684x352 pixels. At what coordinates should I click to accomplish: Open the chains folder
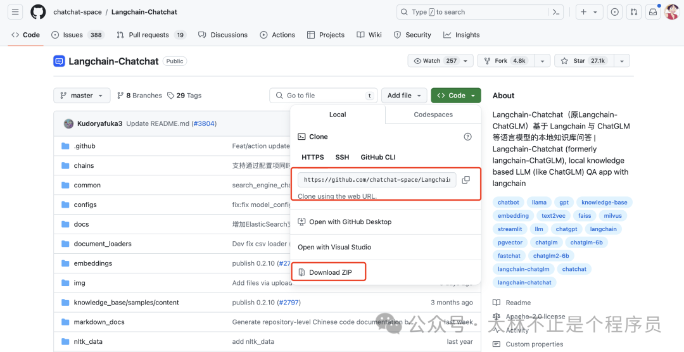tap(84, 166)
